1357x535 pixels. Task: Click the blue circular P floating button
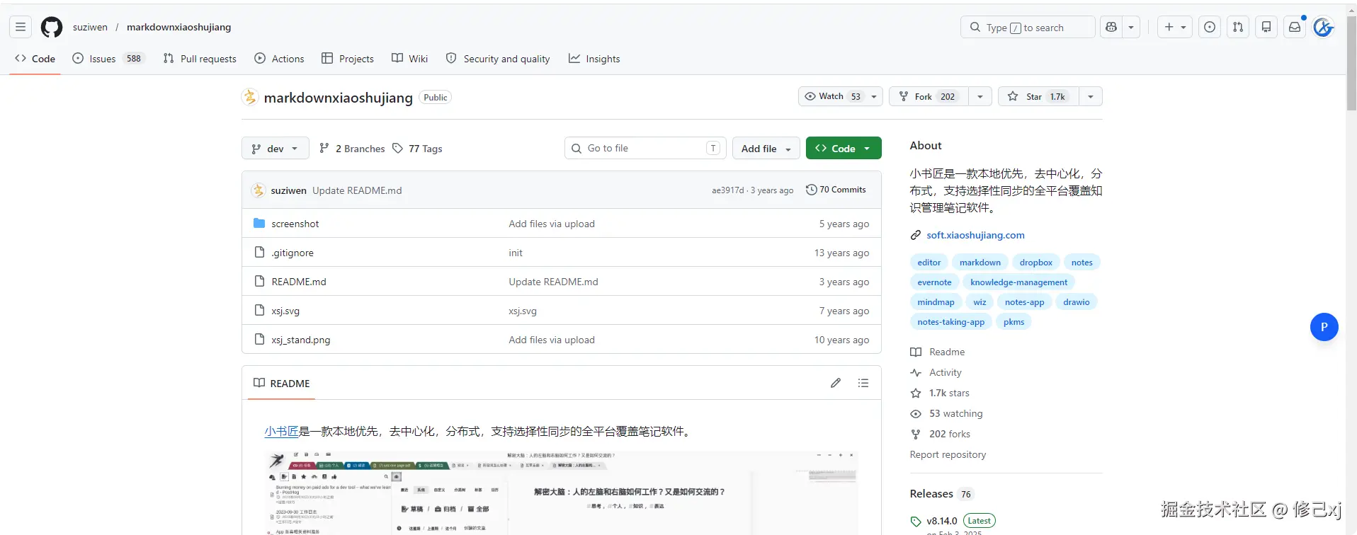coord(1324,327)
